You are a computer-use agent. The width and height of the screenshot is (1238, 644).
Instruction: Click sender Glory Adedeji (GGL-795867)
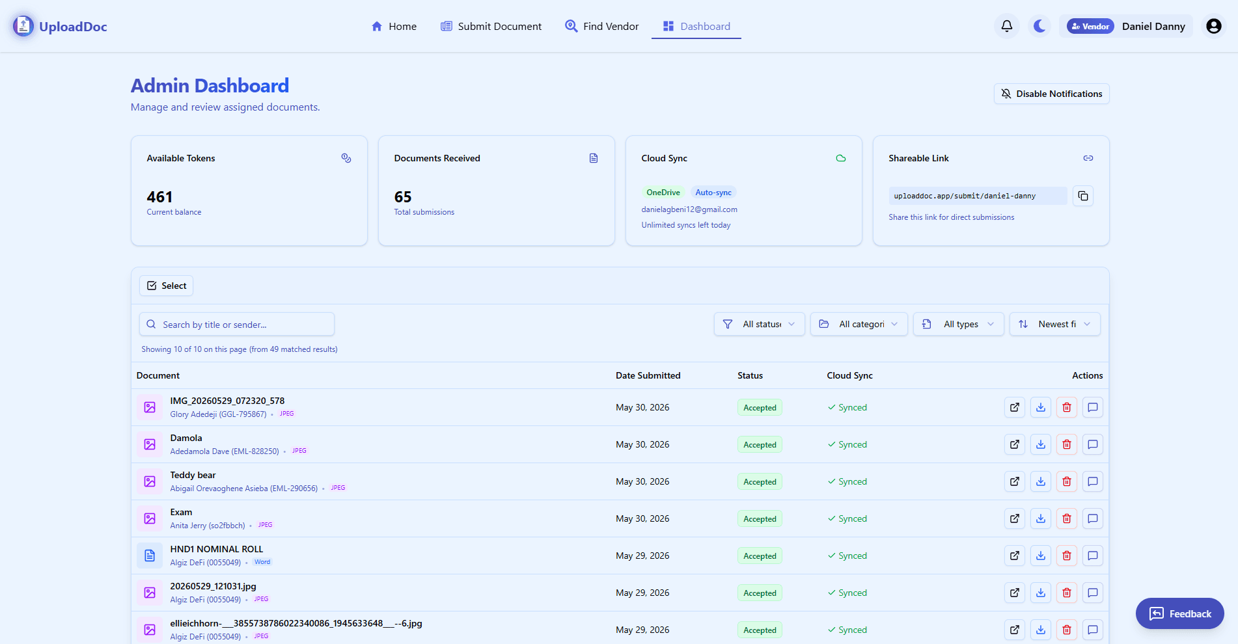click(x=218, y=414)
